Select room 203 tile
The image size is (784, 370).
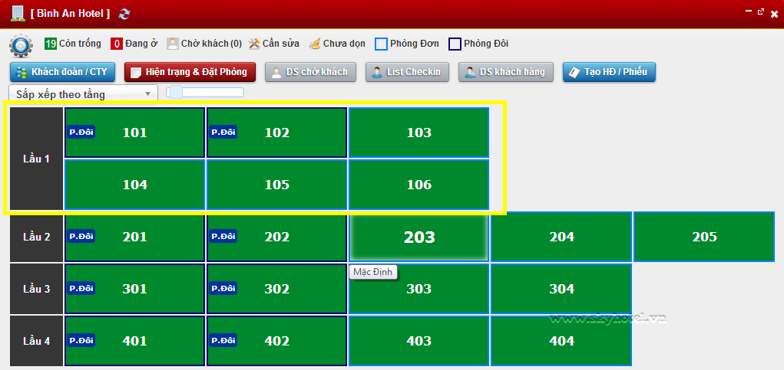(418, 237)
